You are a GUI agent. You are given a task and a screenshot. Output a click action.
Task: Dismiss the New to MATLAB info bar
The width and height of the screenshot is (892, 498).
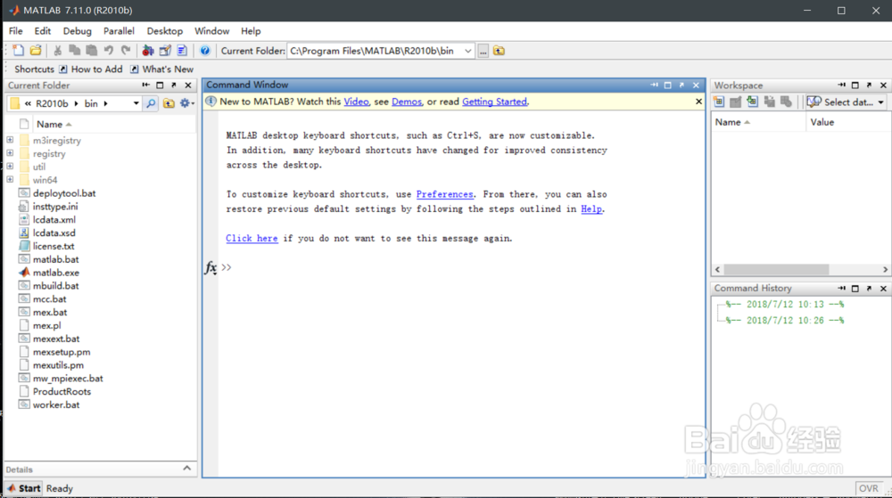698,102
